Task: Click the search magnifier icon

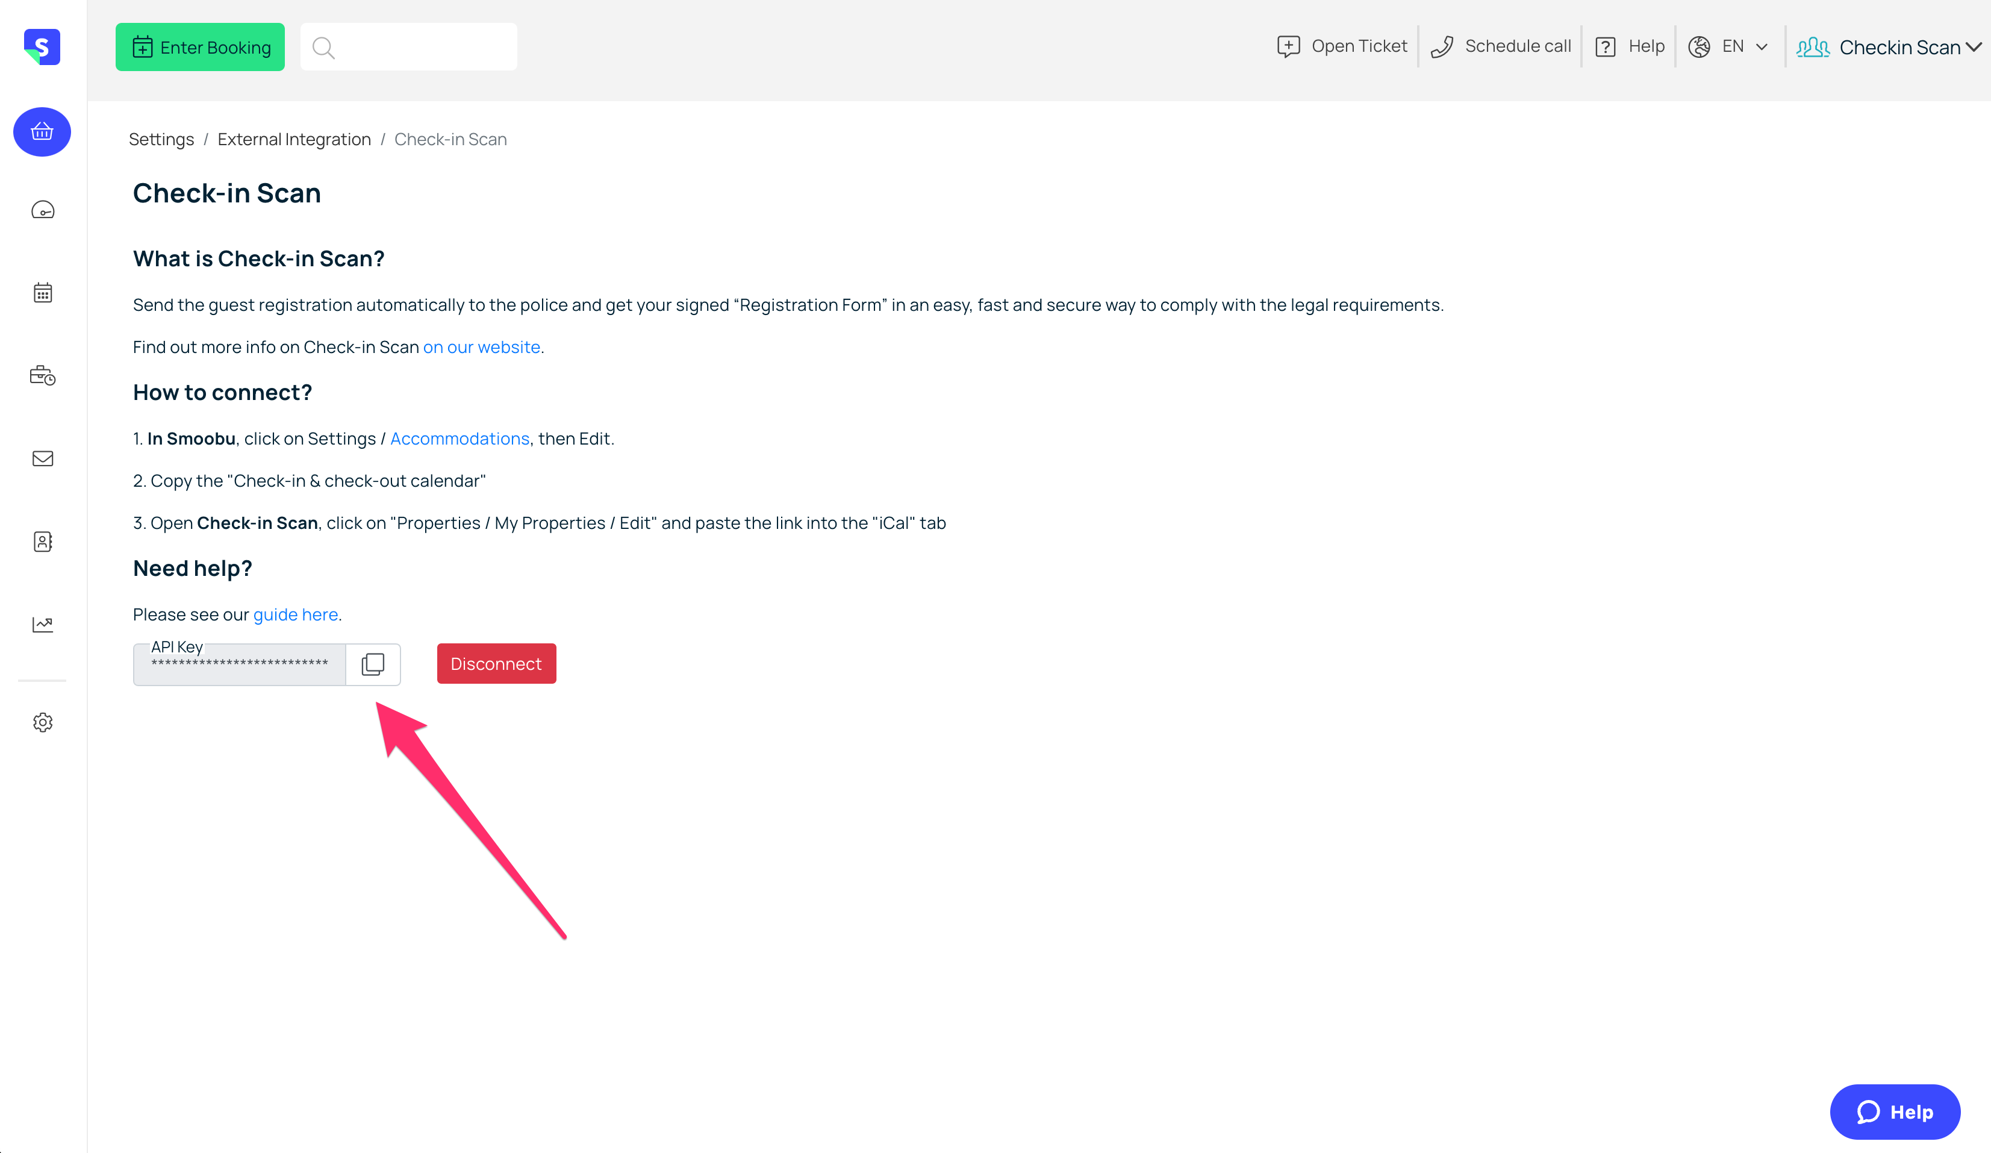Action: click(x=323, y=48)
